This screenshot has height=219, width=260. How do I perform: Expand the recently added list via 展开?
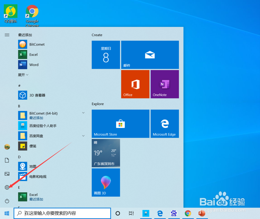23,75
